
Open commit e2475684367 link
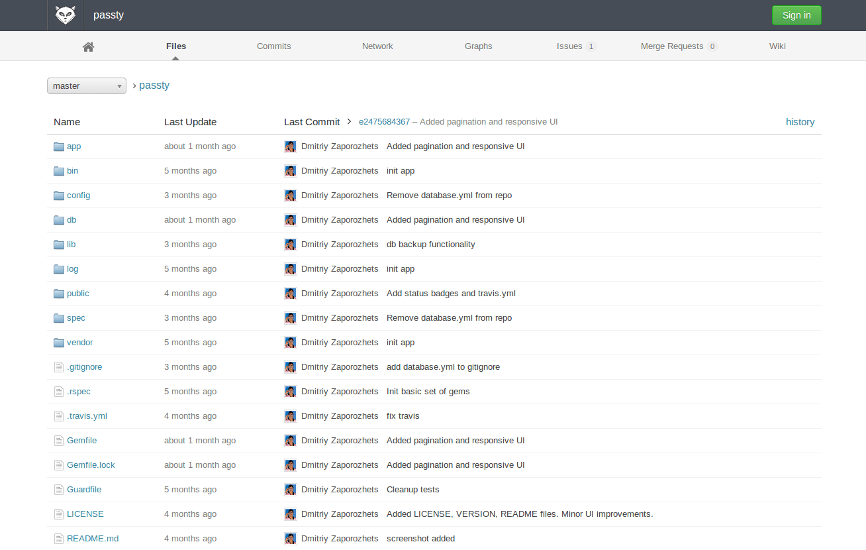(x=384, y=122)
